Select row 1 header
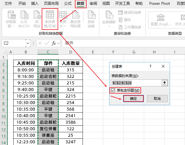This screenshot has height=145, width=185. 3,57
